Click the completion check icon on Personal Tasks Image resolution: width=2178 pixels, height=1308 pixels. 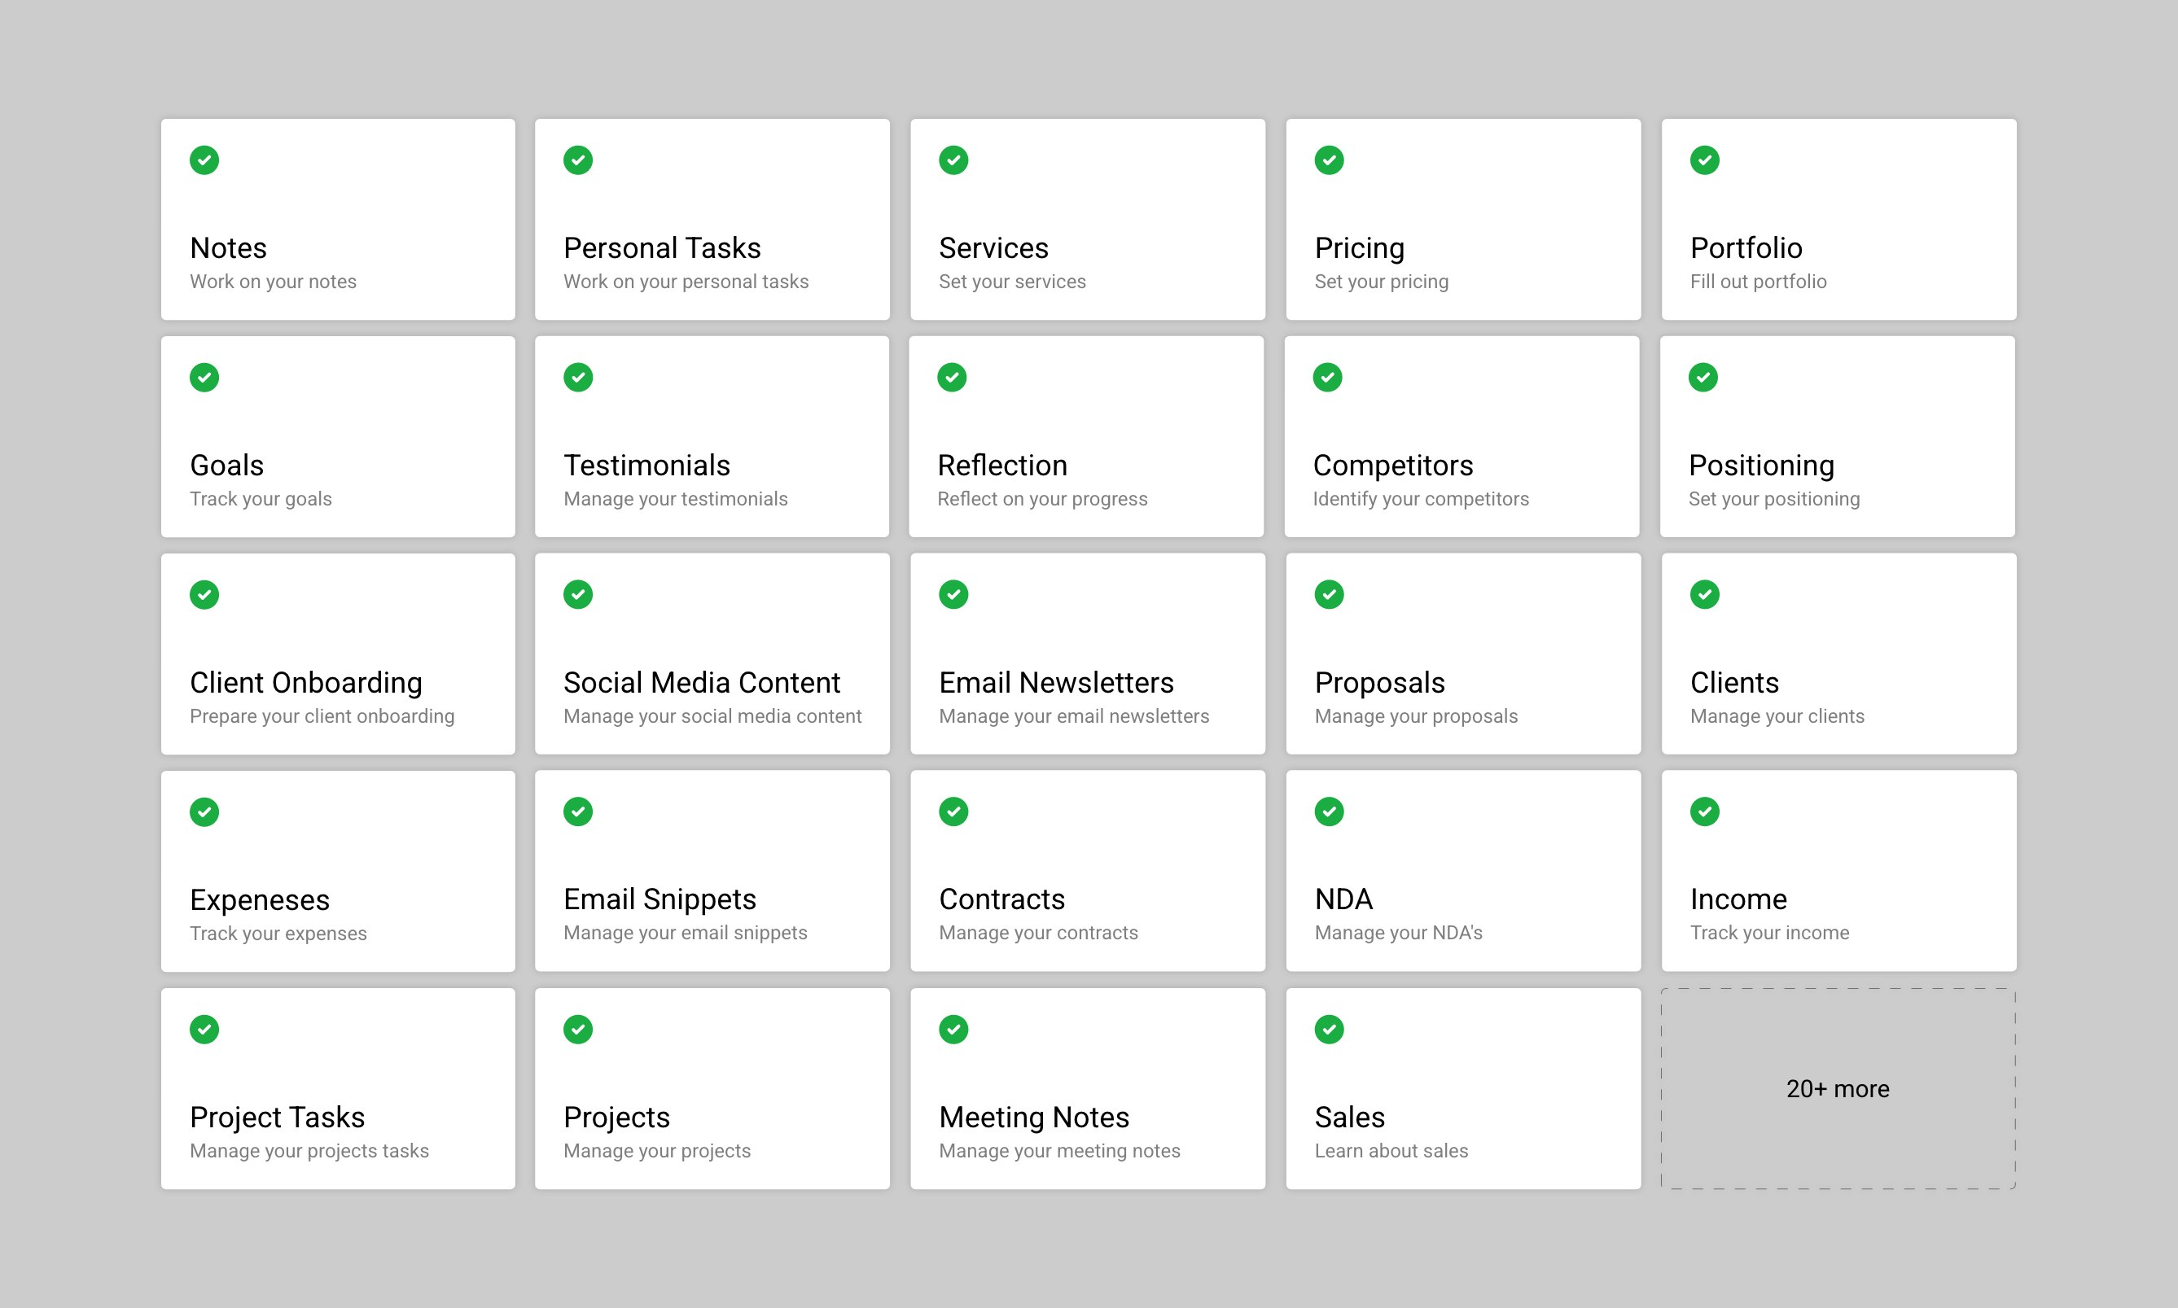(578, 160)
